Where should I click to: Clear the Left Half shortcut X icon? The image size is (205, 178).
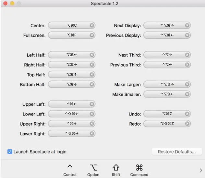click(x=92, y=55)
